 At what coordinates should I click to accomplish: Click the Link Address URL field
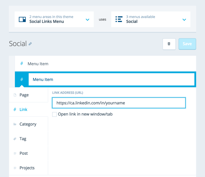click(x=119, y=103)
